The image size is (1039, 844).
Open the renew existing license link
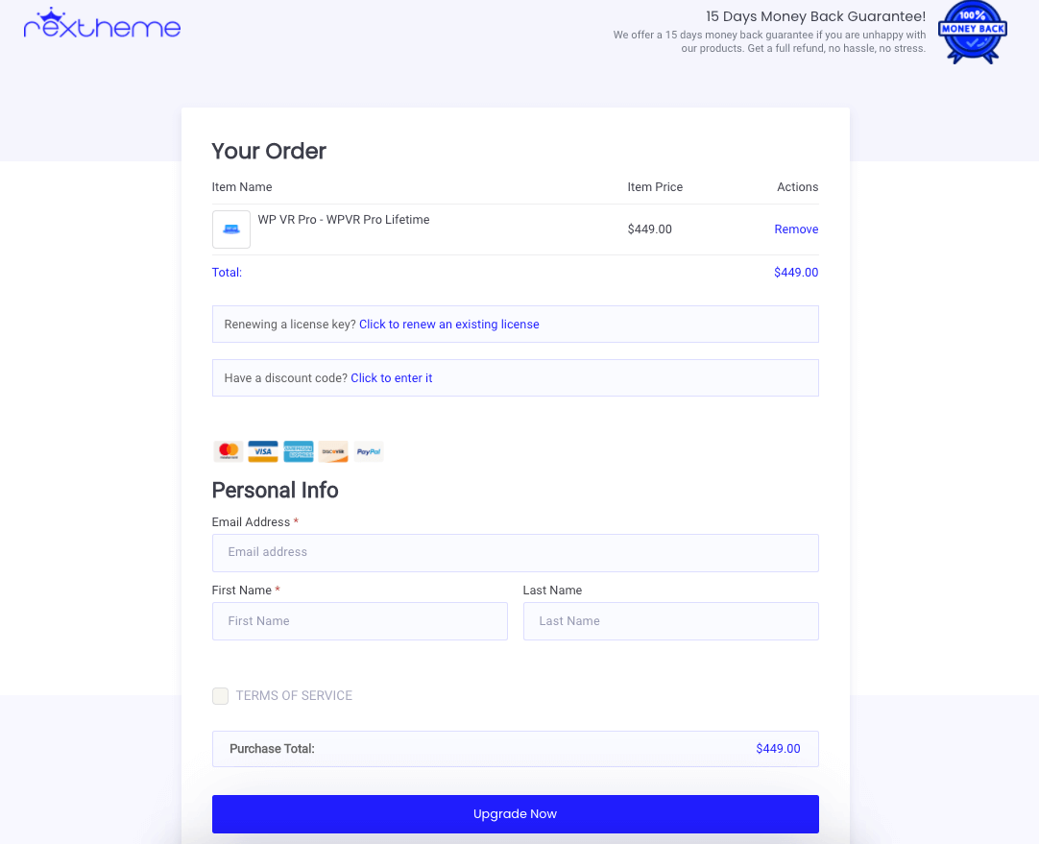coord(449,324)
